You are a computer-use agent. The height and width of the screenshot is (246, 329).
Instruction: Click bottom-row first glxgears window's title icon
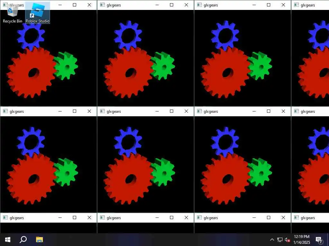5,217
